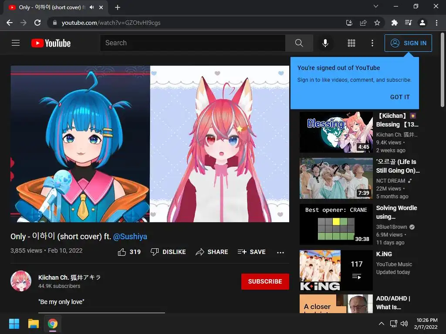446x334 pixels.
Task: Open the @Sushiya channel link
Action: [130, 236]
